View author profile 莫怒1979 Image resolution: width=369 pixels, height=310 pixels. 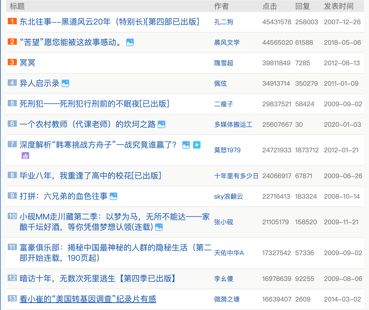pyautogui.click(x=227, y=150)
